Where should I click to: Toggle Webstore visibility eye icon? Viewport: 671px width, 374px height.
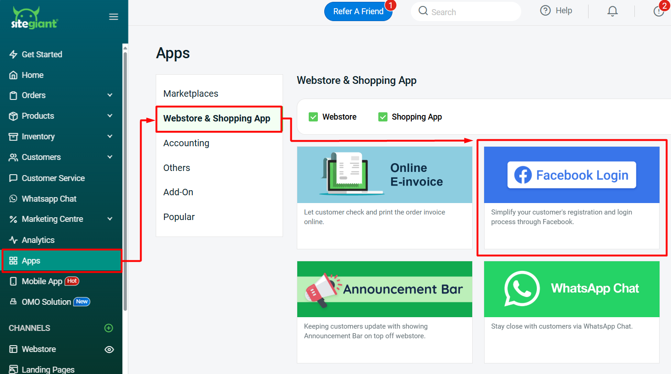click(109, 349)
